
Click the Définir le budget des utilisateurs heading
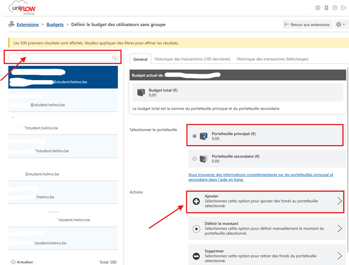[118, 24]
